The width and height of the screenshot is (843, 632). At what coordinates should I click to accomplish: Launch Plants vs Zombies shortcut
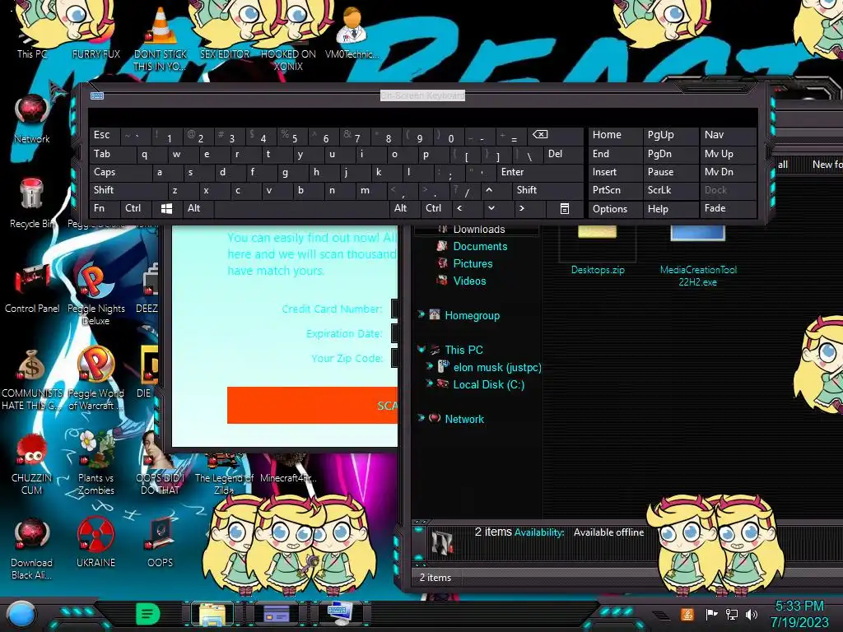point(95,463)
